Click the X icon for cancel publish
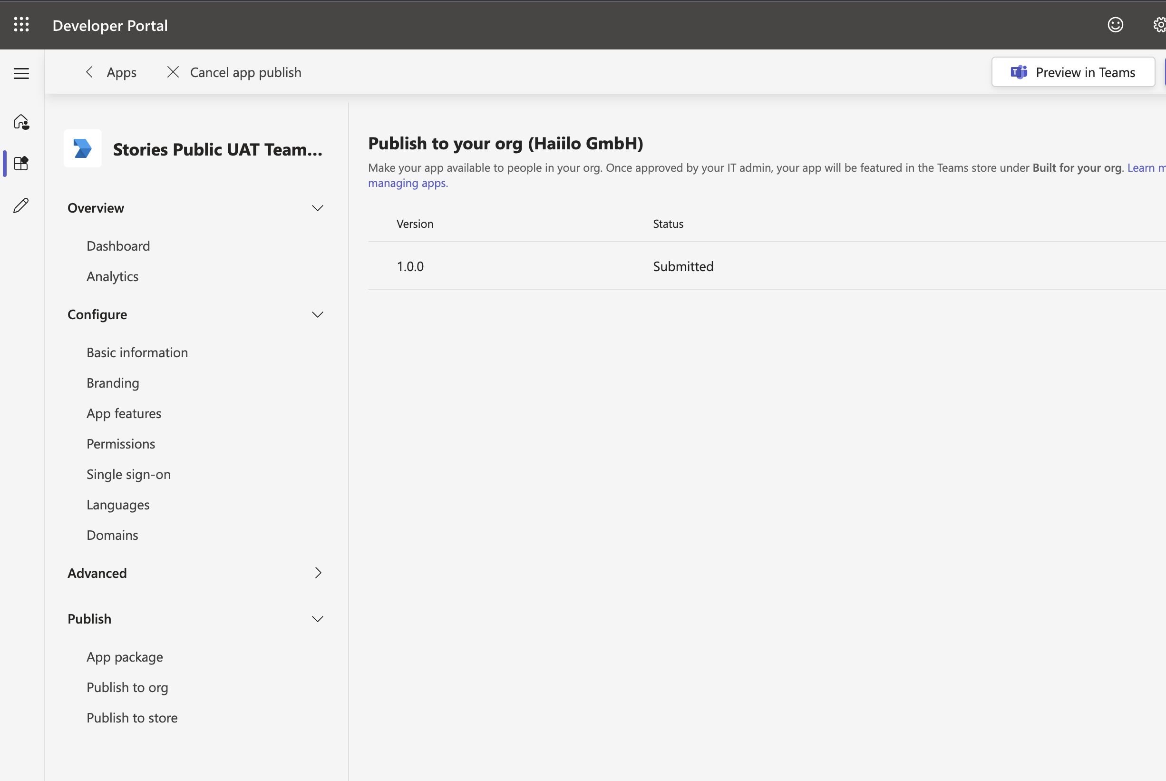The image size is (1166, 781). click(x=173, y=72)
